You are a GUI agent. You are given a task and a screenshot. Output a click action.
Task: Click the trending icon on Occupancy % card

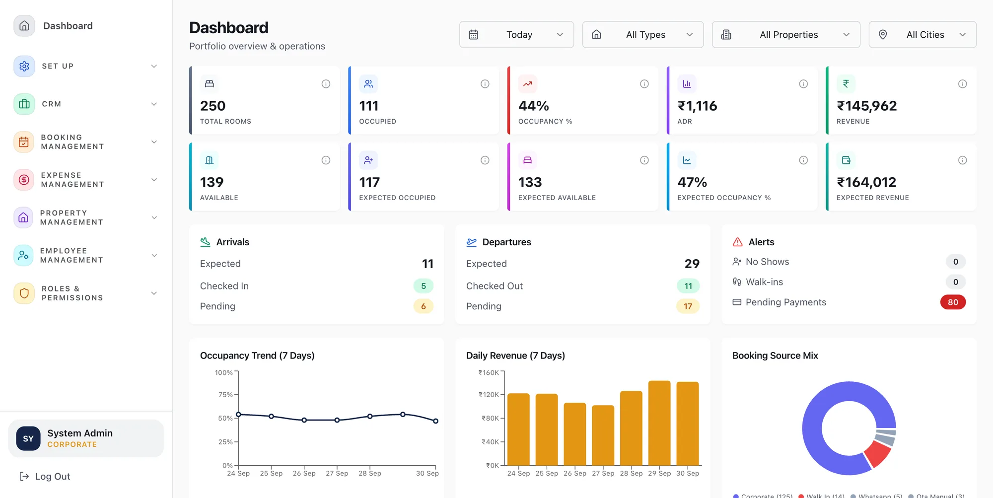(528, 84)
